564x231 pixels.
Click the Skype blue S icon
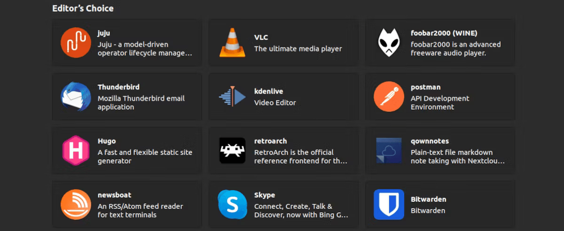click(233, 204)
